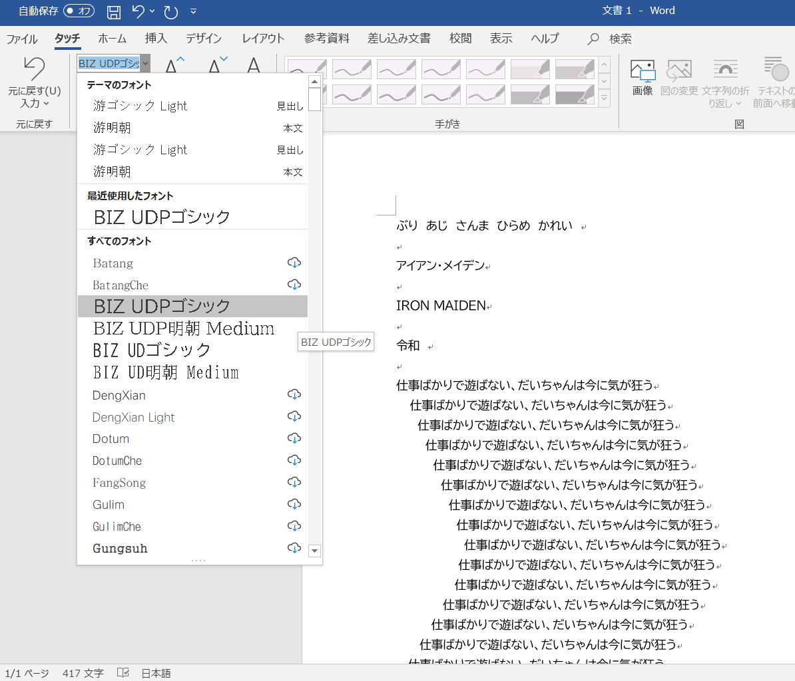Open the Undo history dropdown arrow
The image size is (795, 681).
pyautogui.click(x=152, y=11)
